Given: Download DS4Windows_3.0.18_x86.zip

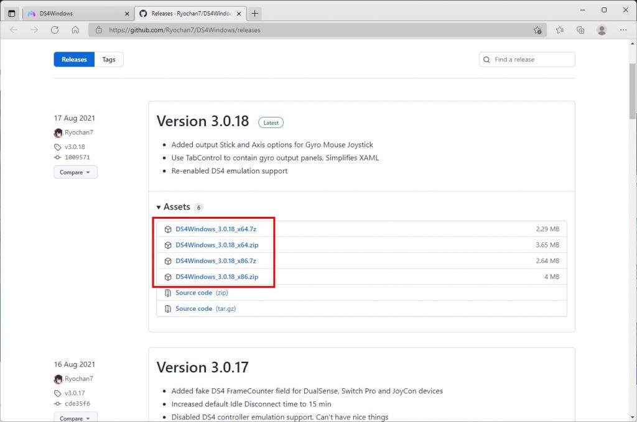Looking at the screenshot, I should coord(217,277).
